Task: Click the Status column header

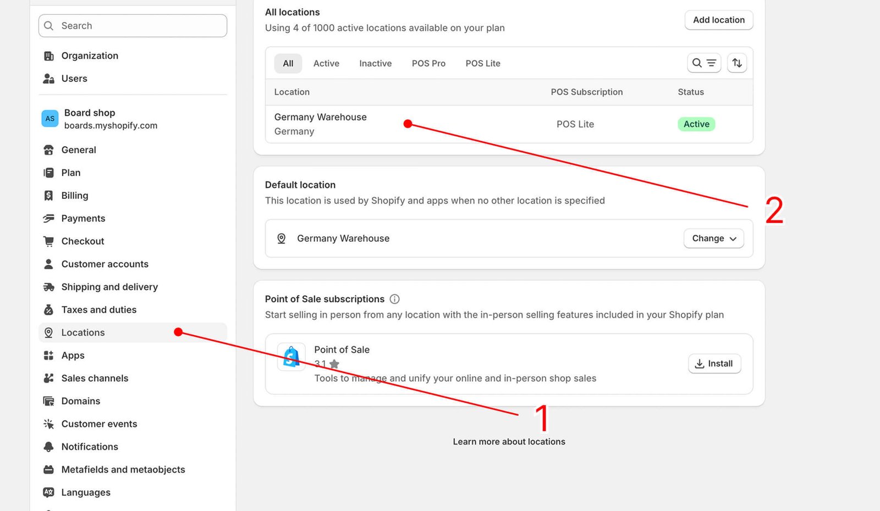Action: (x=691, y=92)
